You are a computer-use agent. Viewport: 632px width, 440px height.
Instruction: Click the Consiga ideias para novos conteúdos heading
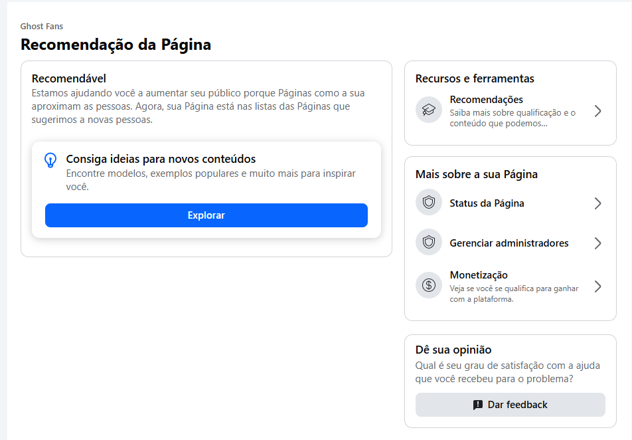pyautogui.click(x=161, y=159)
